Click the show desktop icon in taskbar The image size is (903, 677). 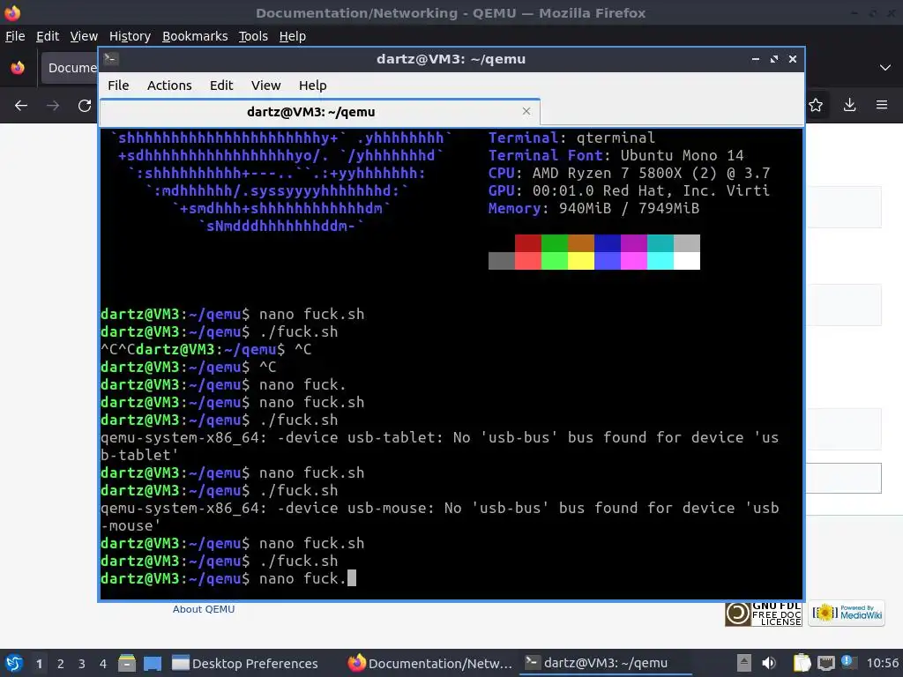tap(152, 663)
